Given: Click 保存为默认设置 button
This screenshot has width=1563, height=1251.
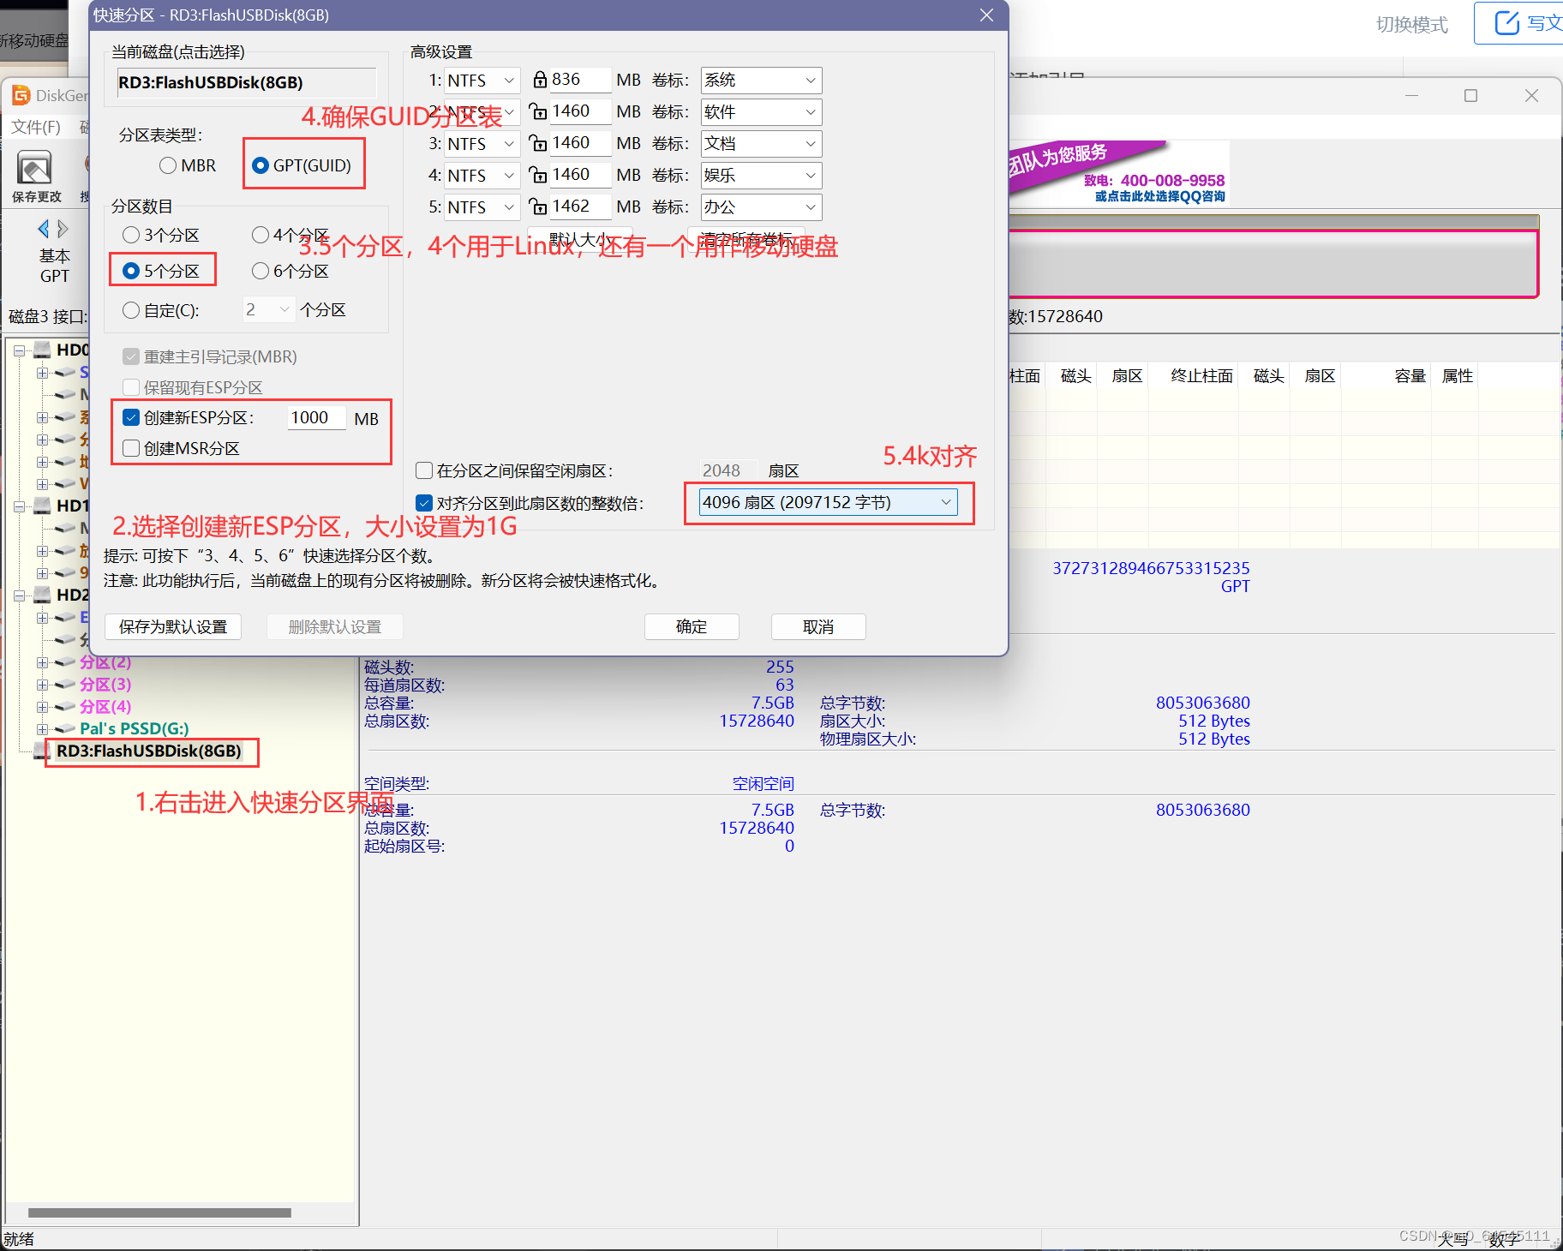Looking at the screenshot, I should click(x=173, y=626).
